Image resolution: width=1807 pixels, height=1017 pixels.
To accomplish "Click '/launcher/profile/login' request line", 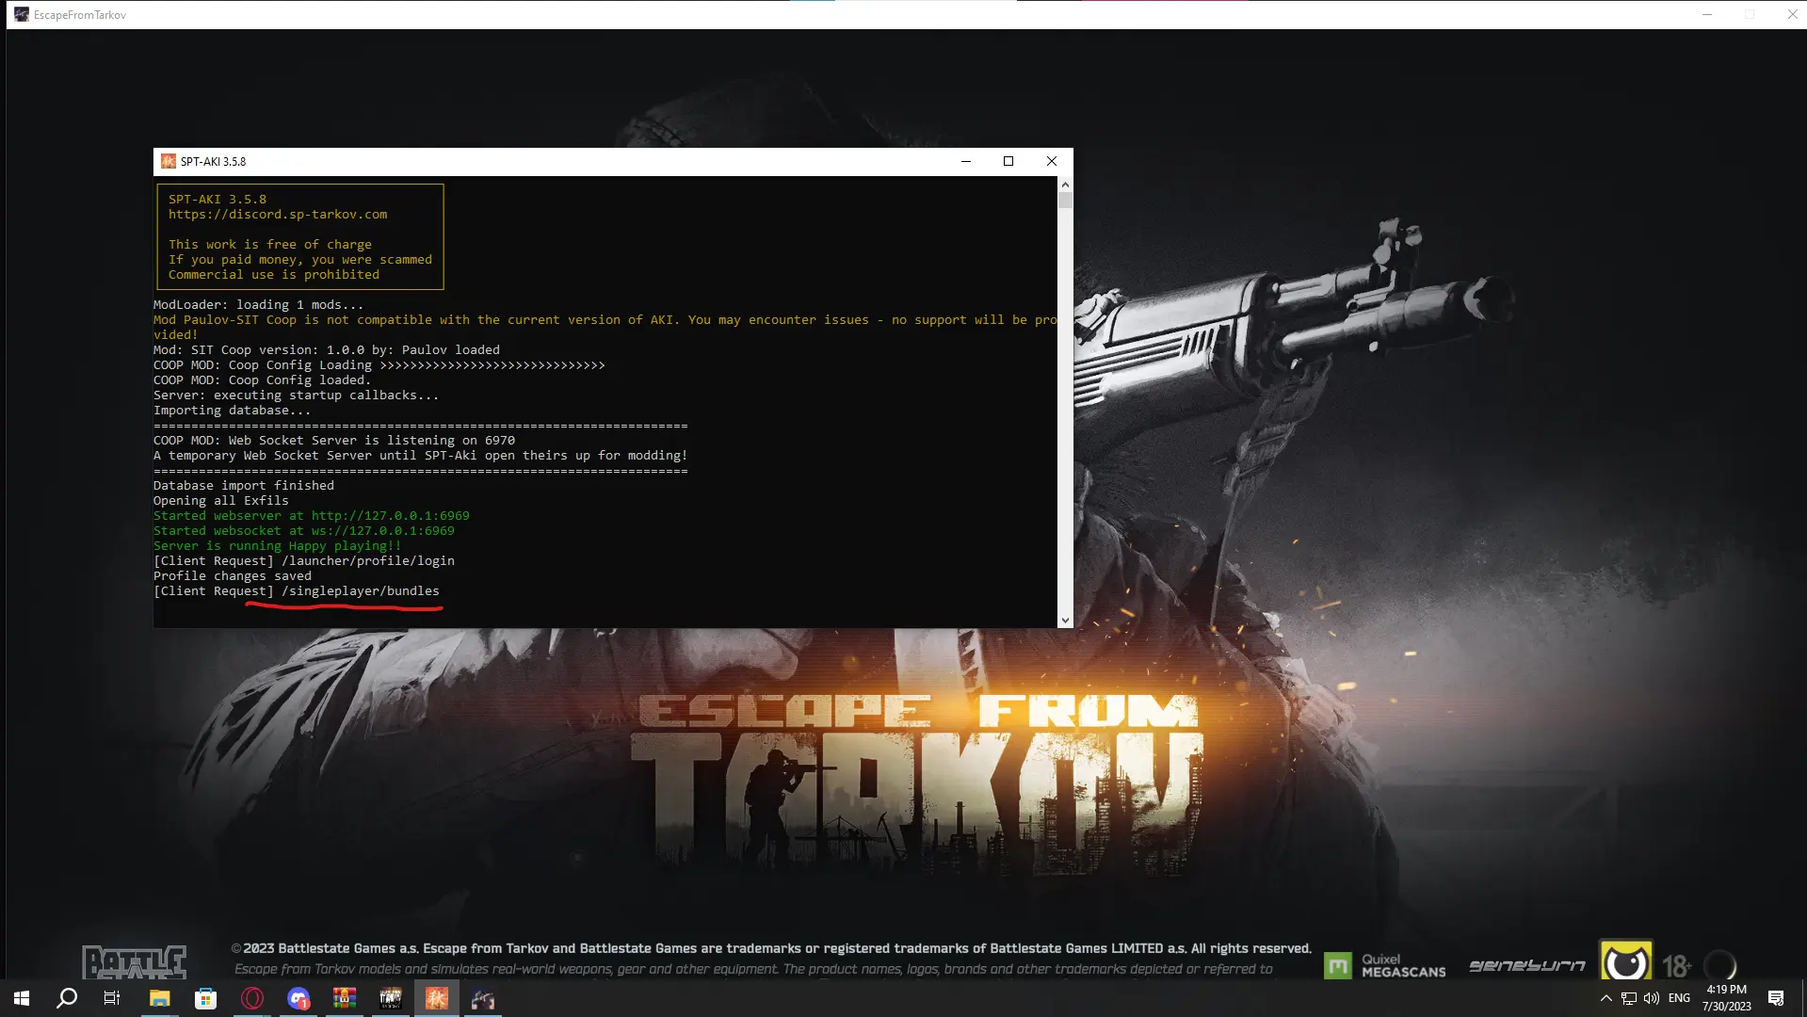I will pyautogui.click(x=303, y=561).
